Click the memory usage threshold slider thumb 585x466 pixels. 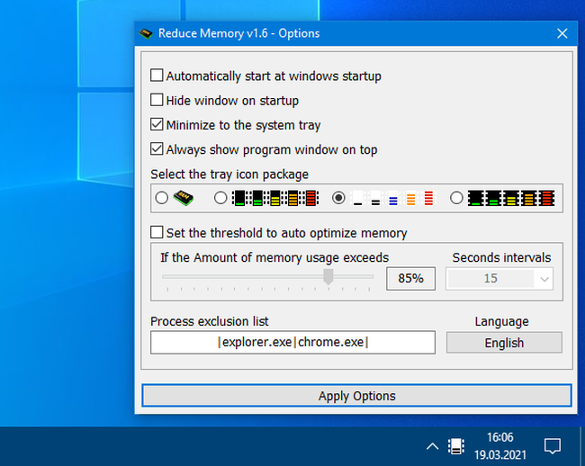click(x=328, y=276)
